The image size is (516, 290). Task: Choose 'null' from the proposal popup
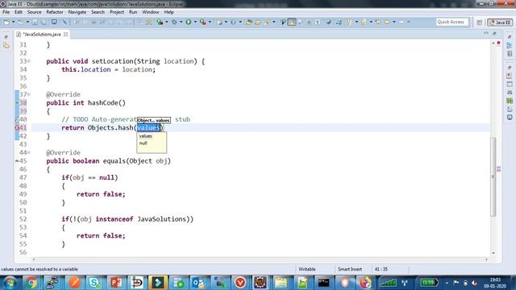pos(144,143)
